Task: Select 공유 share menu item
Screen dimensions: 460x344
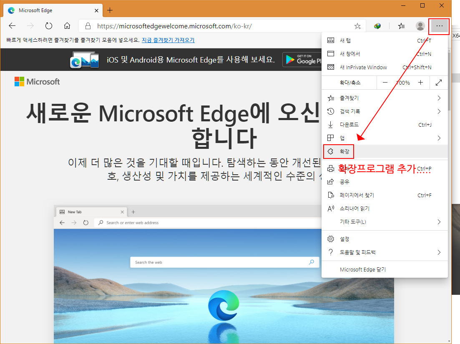Action: point(385,182)
